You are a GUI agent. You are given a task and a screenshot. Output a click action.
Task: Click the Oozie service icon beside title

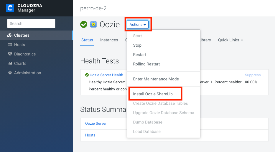point(93,24)
